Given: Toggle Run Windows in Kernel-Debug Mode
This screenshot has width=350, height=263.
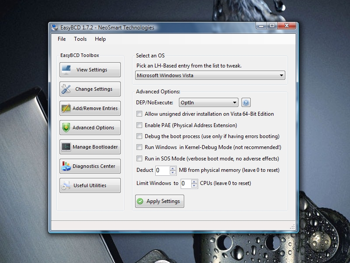Looking at the screenshot, I should 139,147.
